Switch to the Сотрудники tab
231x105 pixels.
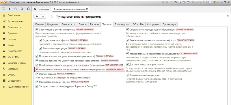click(153, 24)
